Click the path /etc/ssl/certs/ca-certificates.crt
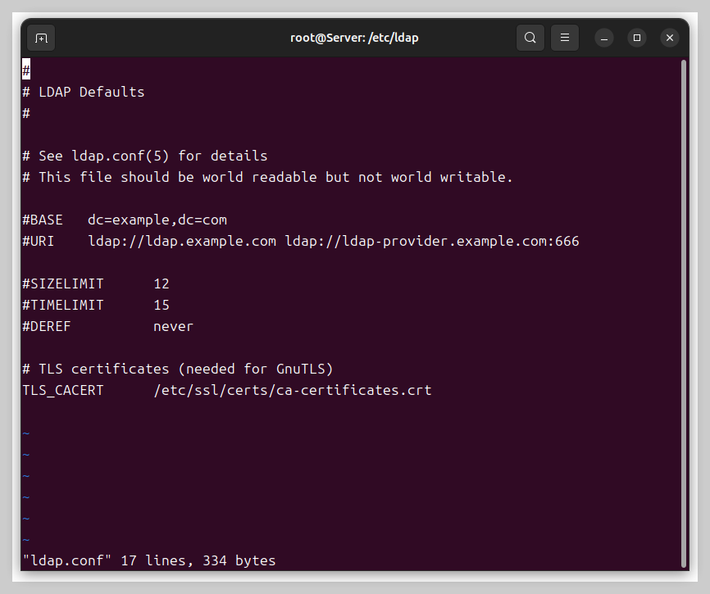710x594 pixels. (x=293, y=391)
